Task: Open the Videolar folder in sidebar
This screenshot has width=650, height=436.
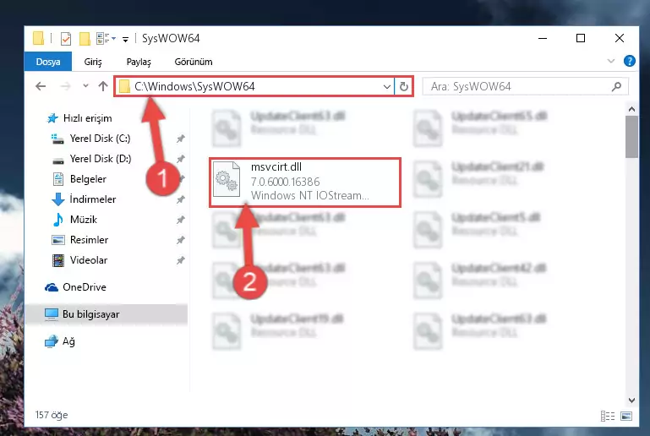Action: pyautogui.click(x=79, y=260)
